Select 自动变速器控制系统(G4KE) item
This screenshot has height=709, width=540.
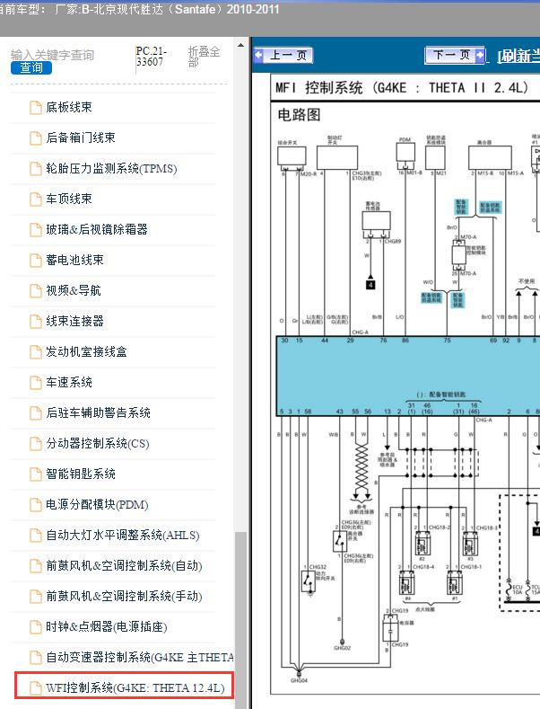[140, 657]
